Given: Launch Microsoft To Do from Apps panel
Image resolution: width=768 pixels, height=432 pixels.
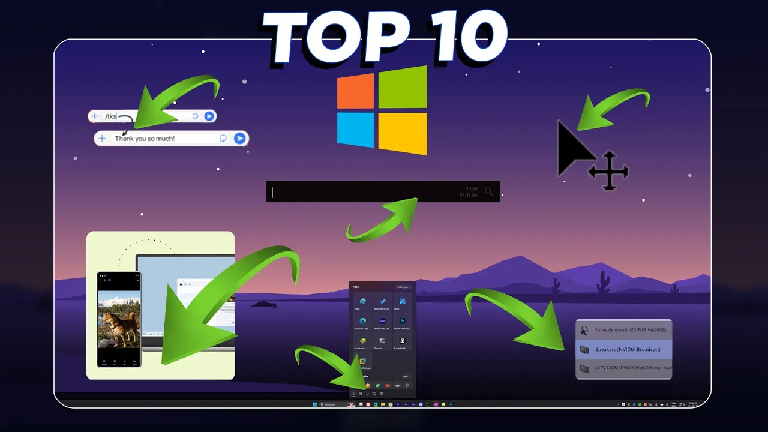Looking at the screenshot, I should point(382,301).
